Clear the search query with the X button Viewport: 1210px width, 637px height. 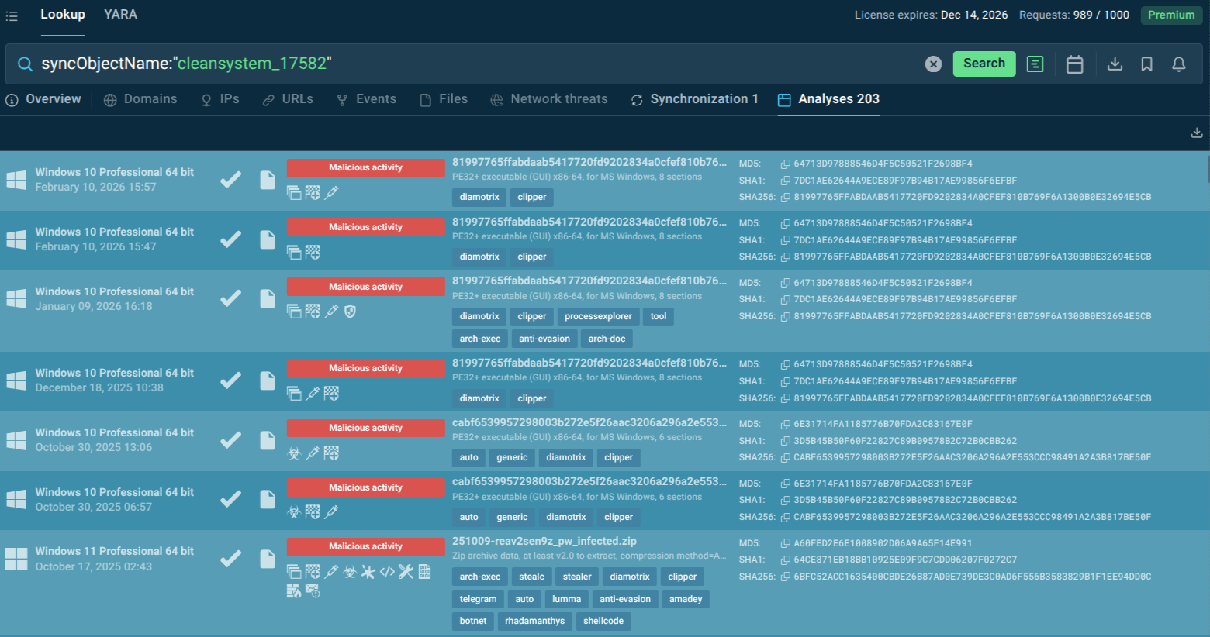pos(933,64)
